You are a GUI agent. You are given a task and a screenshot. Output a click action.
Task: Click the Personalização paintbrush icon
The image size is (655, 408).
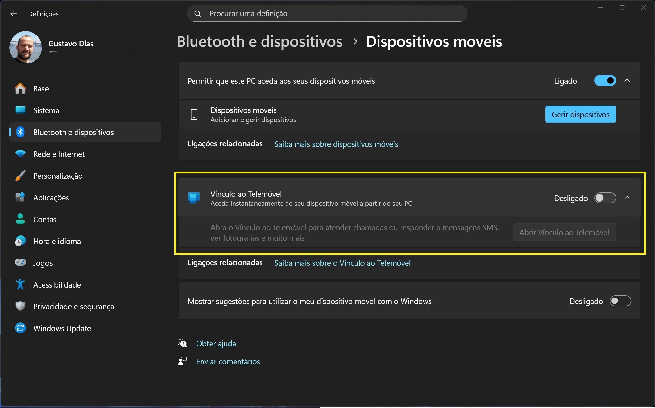20,176
